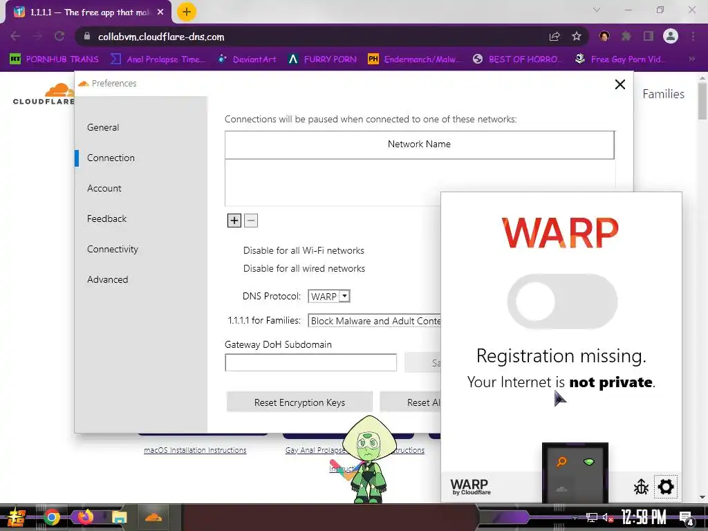Click the browser forward arrow
Viewport: 708px width, 531px height.
pos(37,36)
